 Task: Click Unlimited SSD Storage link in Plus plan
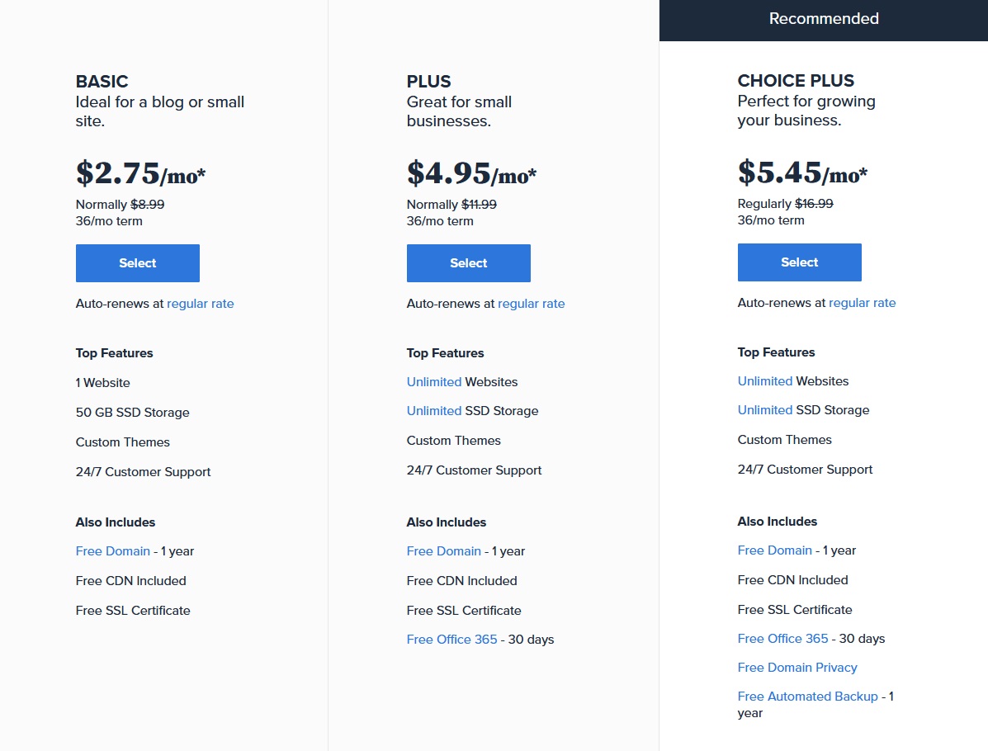tap(433, 411)
